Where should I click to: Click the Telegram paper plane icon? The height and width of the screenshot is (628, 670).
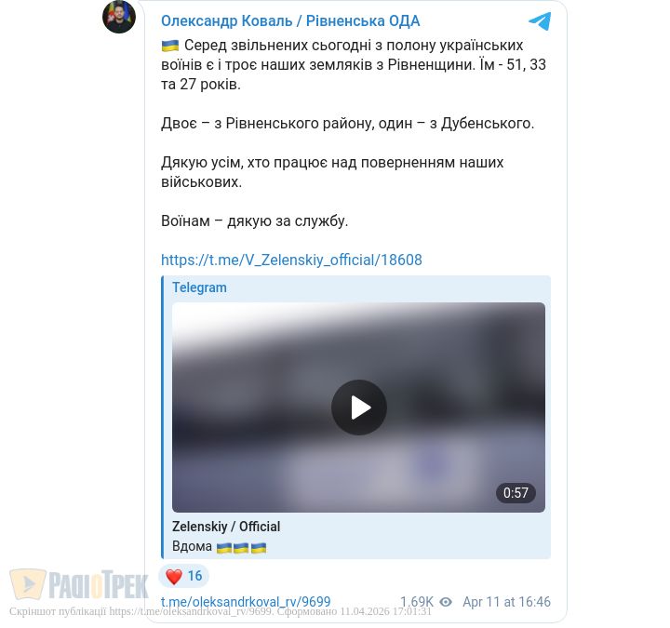click(x=540, y=21)
